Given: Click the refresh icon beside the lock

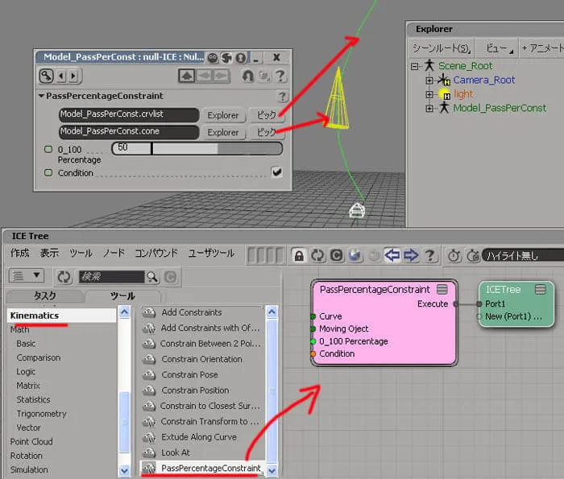Looking at the screenshot, I should pyautogui.click(x=317, y=255).
